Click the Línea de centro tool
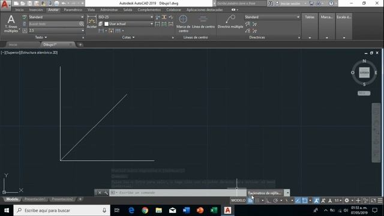The width and height of the screenshot is (384, 216). tap(203, 22)
